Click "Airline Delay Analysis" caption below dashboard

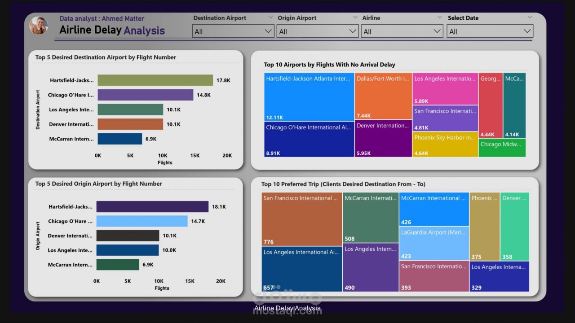(x=287, y=308)
